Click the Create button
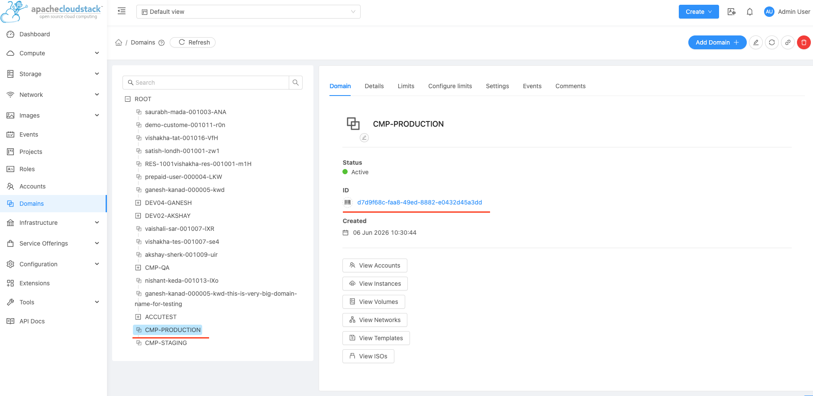 (699, 12)
